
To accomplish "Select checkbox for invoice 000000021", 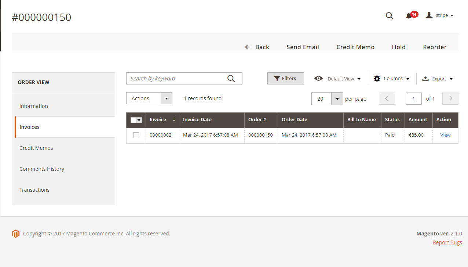I will click(x=136, y=135).
